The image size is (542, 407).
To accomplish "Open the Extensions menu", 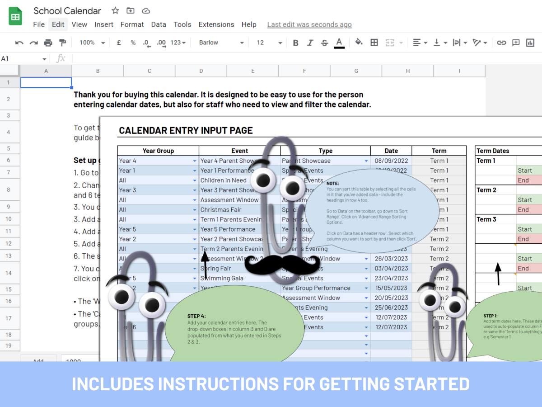I will tap(216, 24).
